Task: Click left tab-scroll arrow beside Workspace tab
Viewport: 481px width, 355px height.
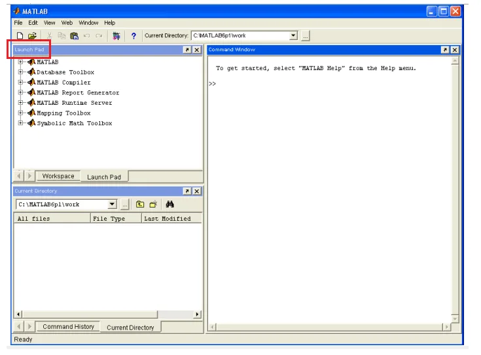Action: [19, 176]
